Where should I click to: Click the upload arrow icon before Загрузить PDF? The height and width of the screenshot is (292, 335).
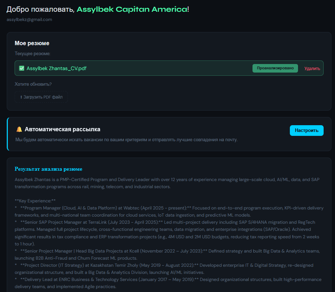pyautogui.click(x=21, y=97)
